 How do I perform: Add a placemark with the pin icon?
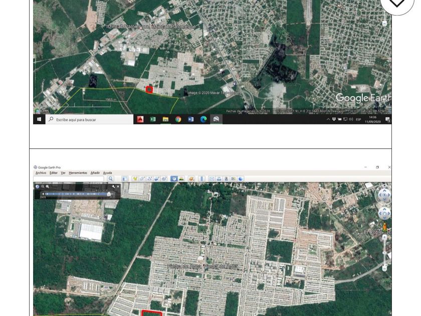pos(135,179)
